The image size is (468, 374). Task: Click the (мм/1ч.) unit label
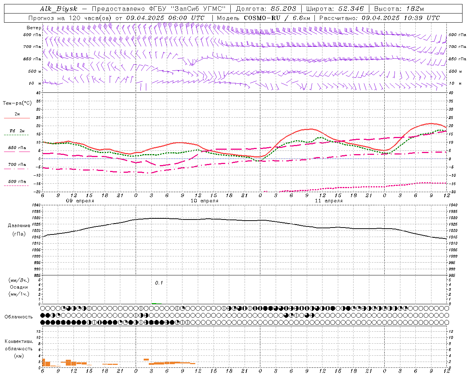tap(19, 294)
